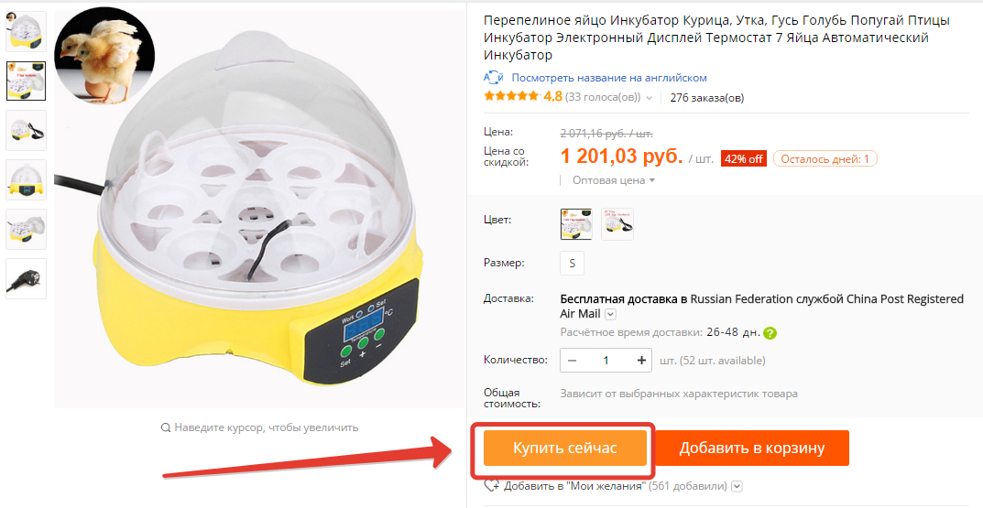
Task: Open the wishlist dropdown arrow
Action: (x=737, y=486)
